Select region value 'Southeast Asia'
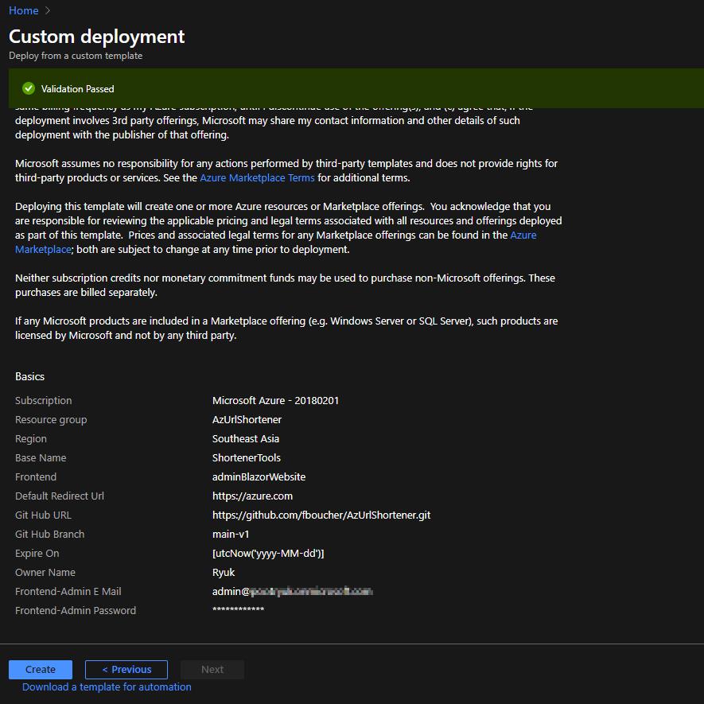 click(246, 438)
